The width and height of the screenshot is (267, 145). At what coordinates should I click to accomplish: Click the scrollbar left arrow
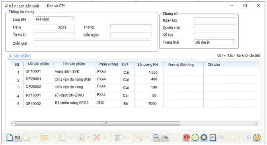click(x=13, y=124)
